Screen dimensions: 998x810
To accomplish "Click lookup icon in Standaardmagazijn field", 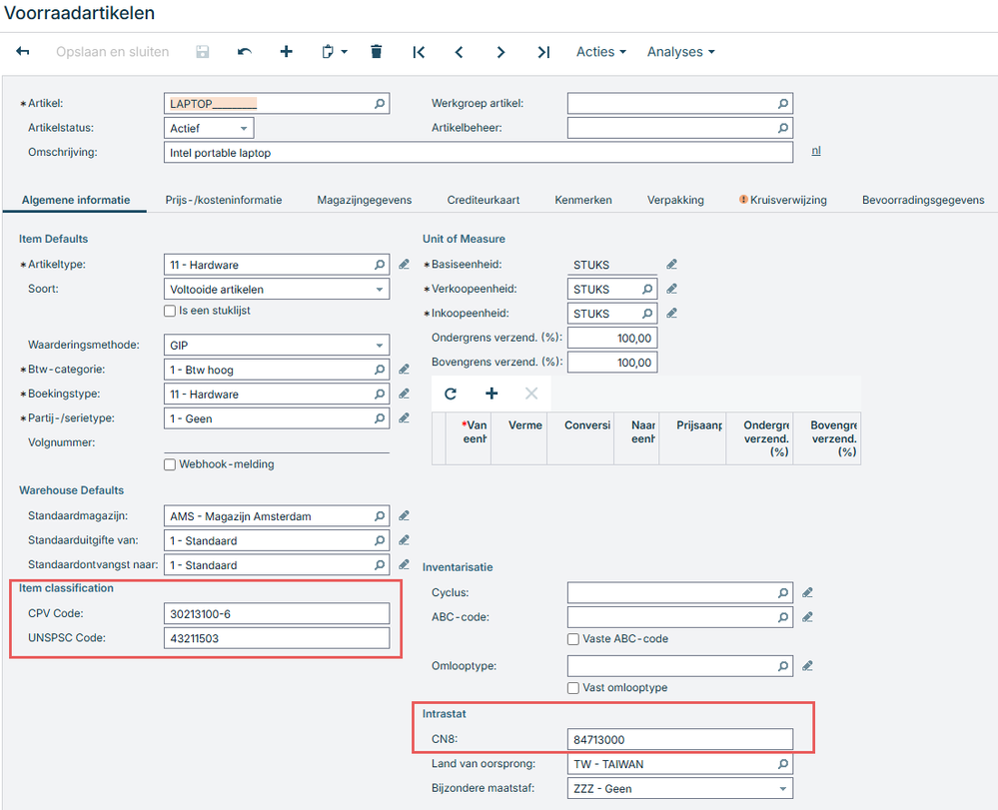I will [x=380, y=516].
